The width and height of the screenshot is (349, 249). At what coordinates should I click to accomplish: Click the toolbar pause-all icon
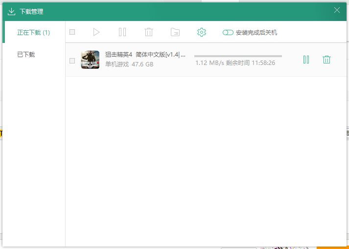pyautogui.click(x=122, y=32)
